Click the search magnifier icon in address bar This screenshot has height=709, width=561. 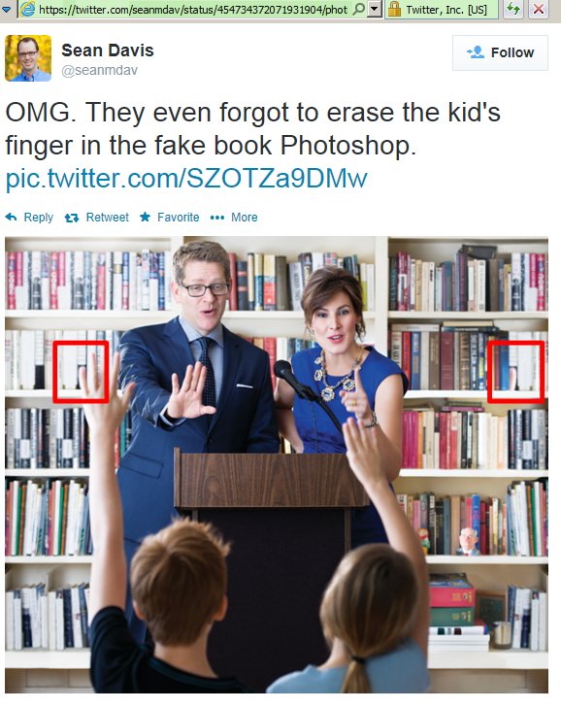358,9
